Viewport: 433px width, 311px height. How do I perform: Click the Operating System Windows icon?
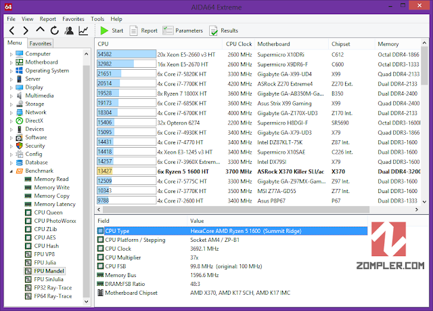(x=20, y=70)
